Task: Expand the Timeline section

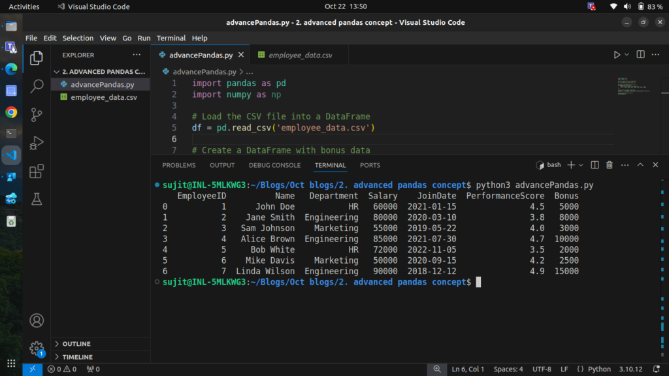Action: pos(77,357)
